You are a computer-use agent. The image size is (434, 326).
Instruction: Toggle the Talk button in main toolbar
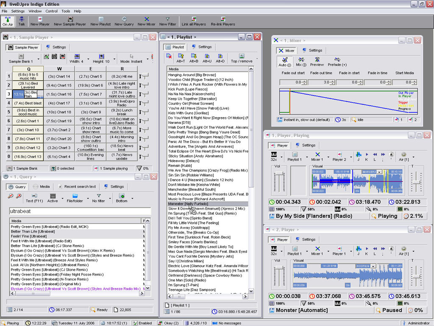21,21
